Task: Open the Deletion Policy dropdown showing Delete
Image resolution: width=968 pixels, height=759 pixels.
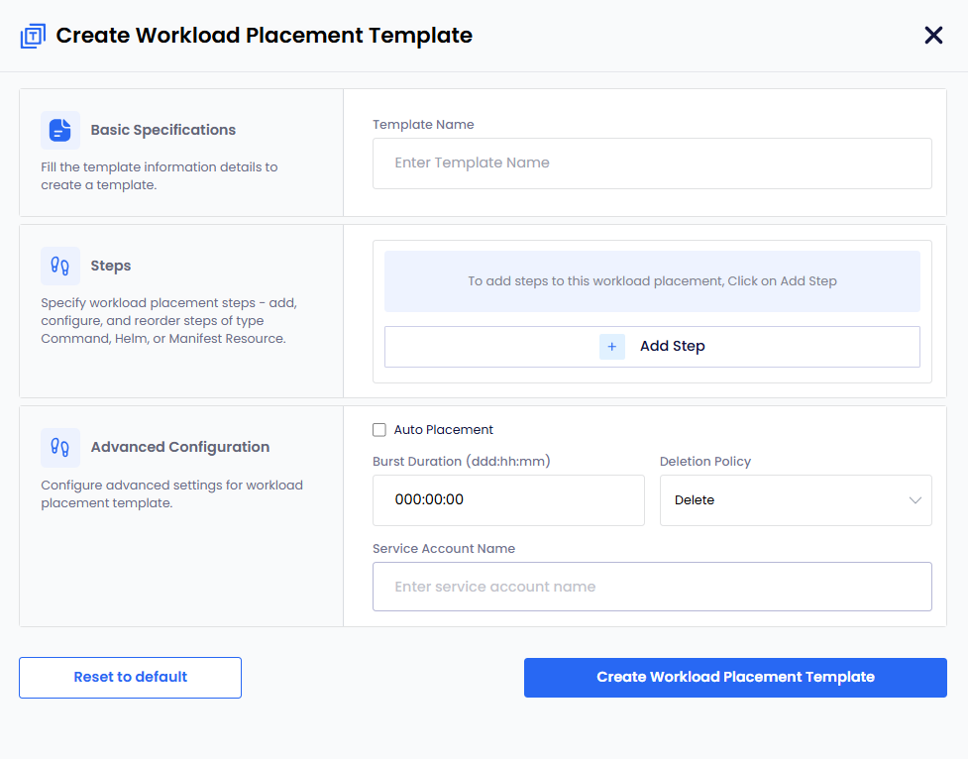Action: point(783,500)
